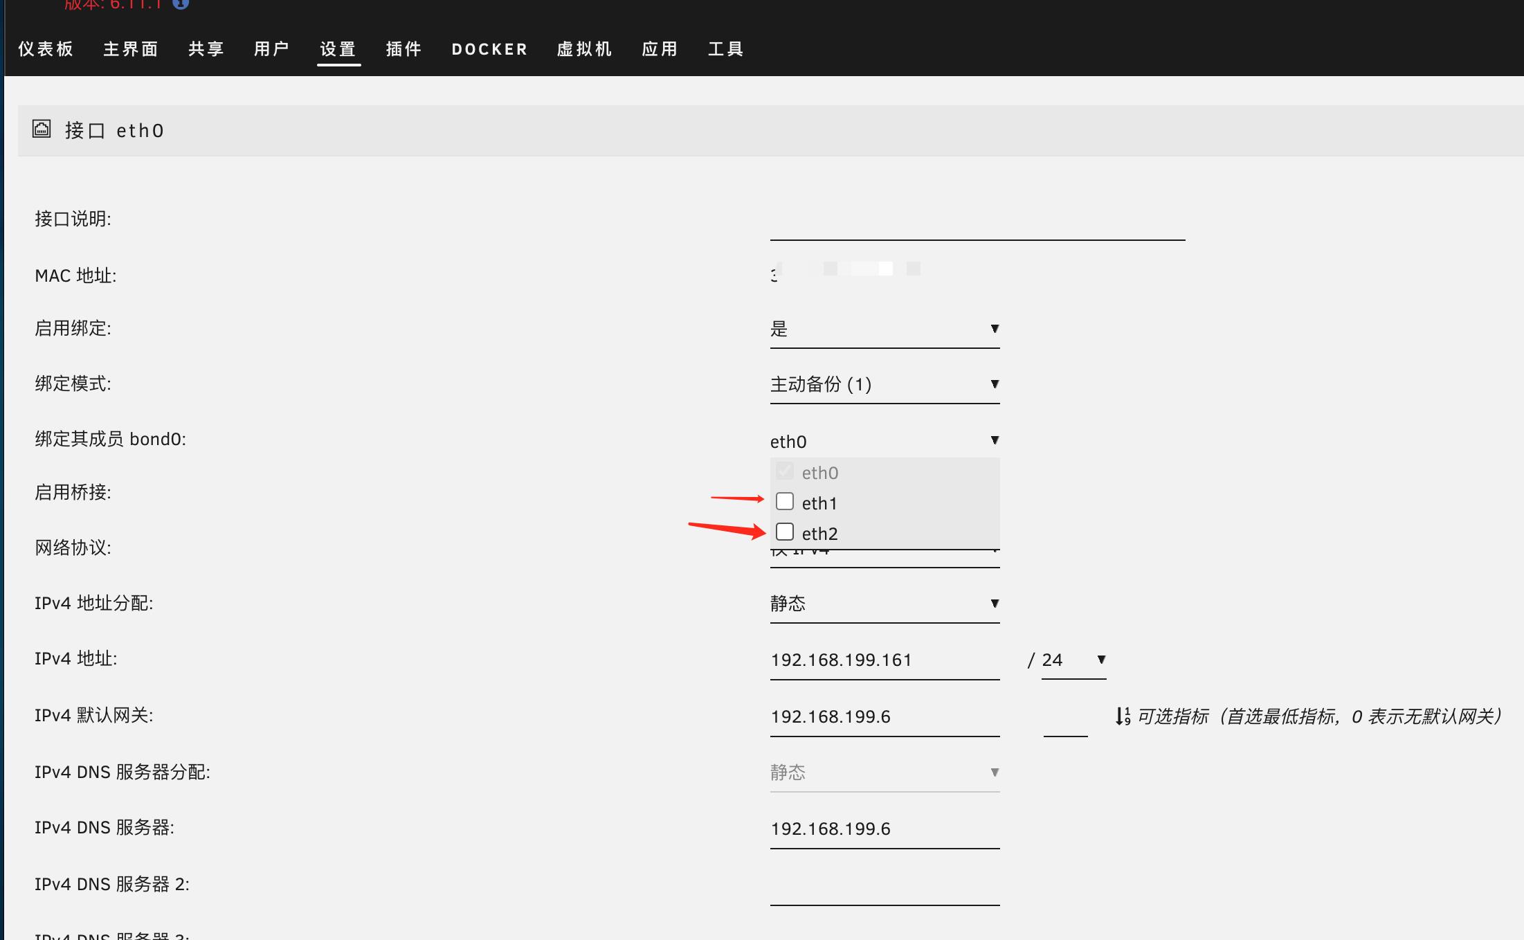Image resolution: width=1524 pixels, height=940 pixels.
Task: Switch to the 虚拟机 tab
Action: click(x=585, y=48)
